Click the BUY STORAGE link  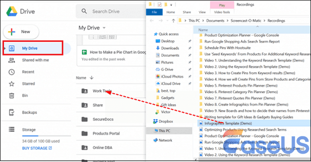point(37,148)
